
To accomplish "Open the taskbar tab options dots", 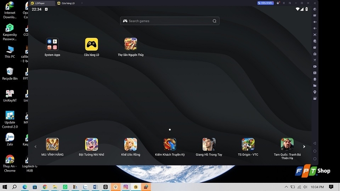I will tap(82, 3).
